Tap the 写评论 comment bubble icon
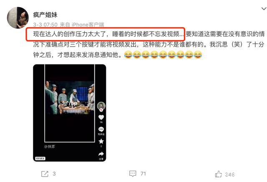This screenshot has width=267, height=182. coord(101,130)
